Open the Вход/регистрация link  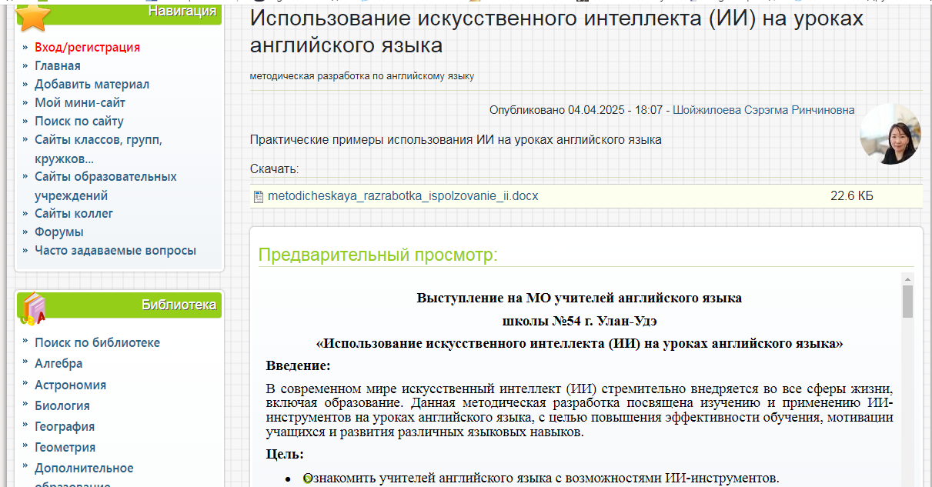click(87, 47)
